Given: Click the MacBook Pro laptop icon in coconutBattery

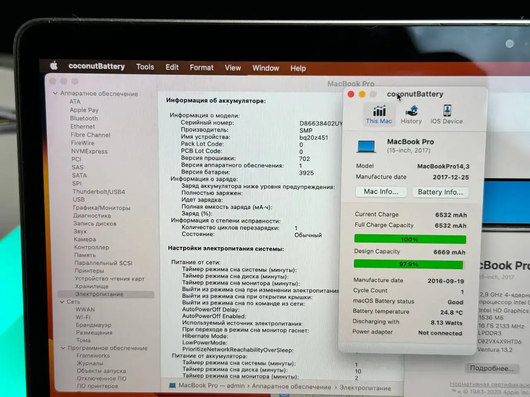Looking at the screenshot, I should 366,146.
